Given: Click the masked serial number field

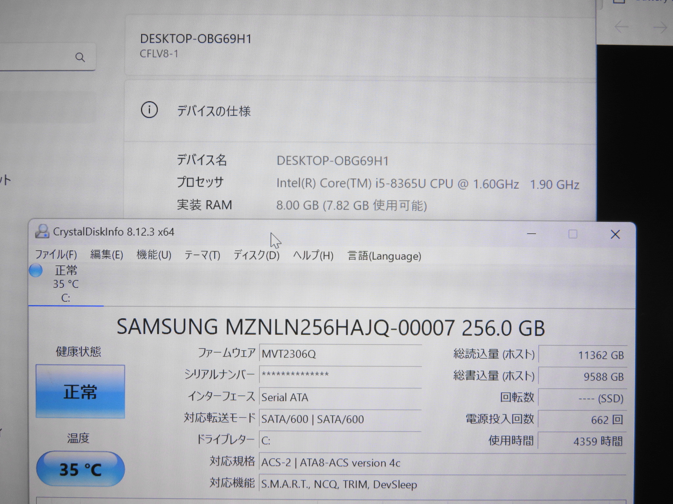Looking at the screenshot, I should (340, 375).
